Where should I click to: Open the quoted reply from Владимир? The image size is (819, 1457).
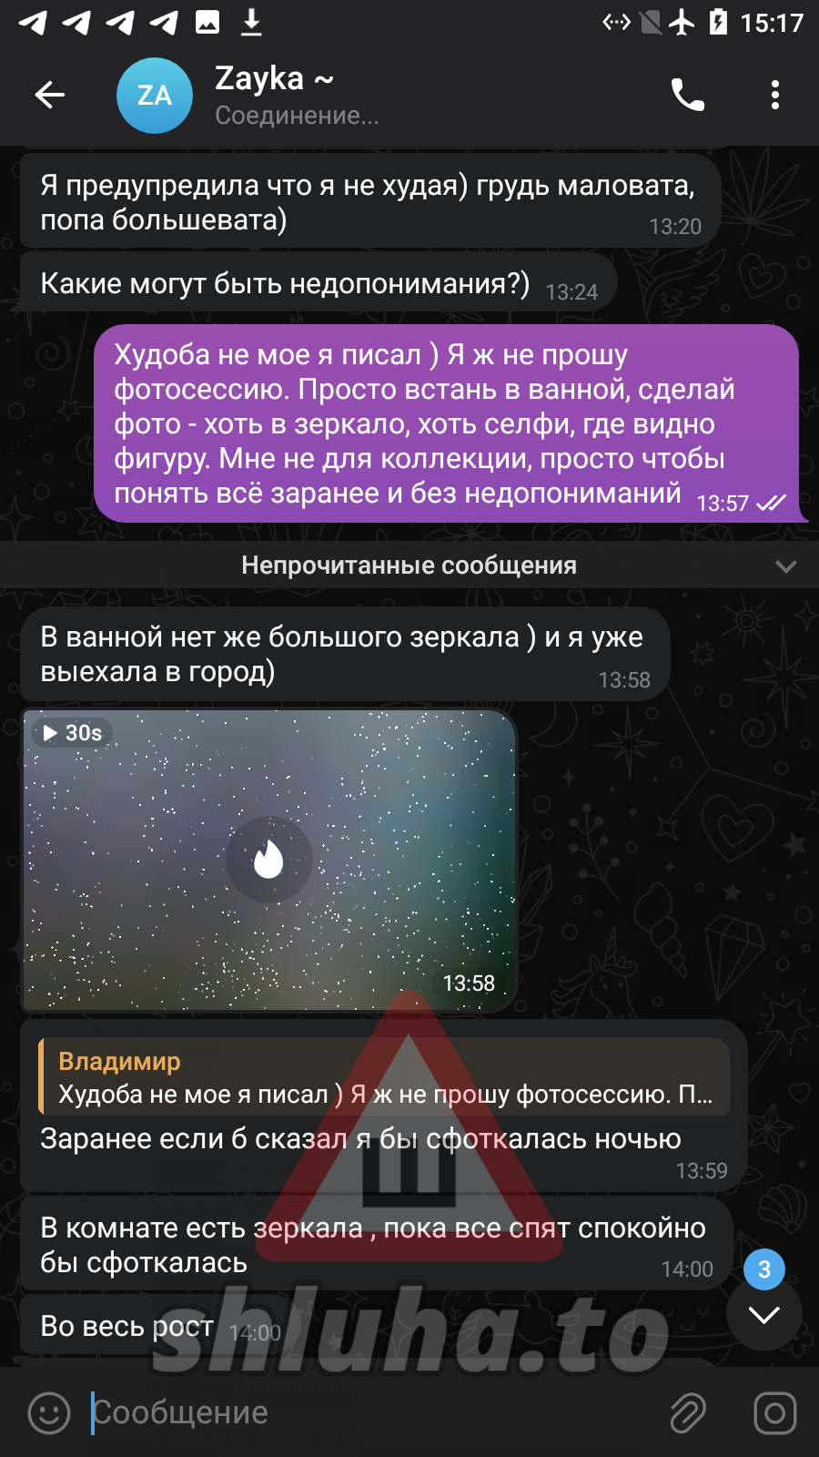point(384,1076)
